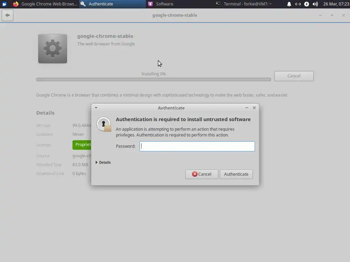Click the '83.0 MB' installed size value

80,165
